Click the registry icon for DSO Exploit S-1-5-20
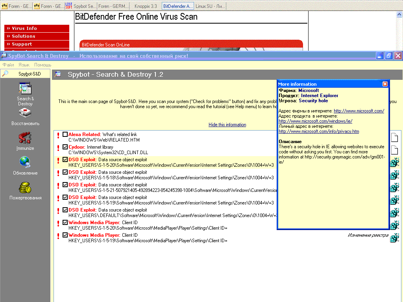403x302 pixels. pos(394,162)
